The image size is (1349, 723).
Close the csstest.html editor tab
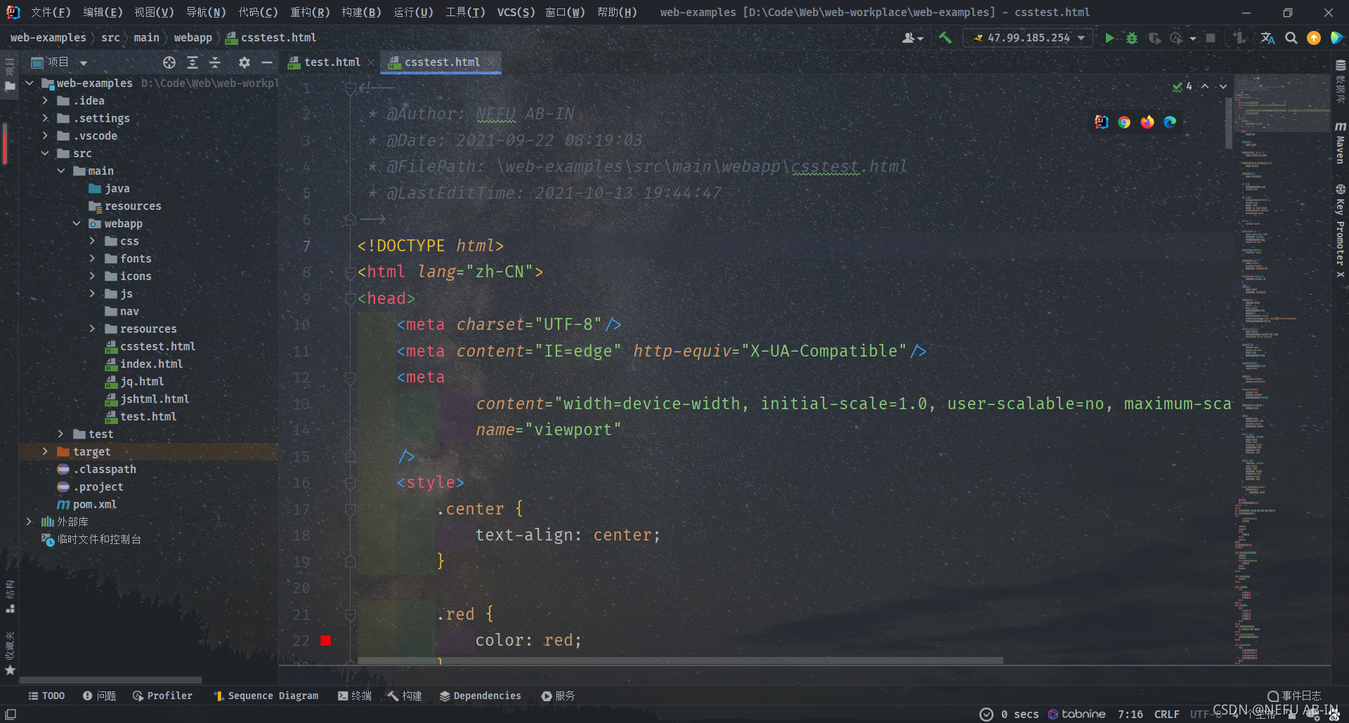491,62
